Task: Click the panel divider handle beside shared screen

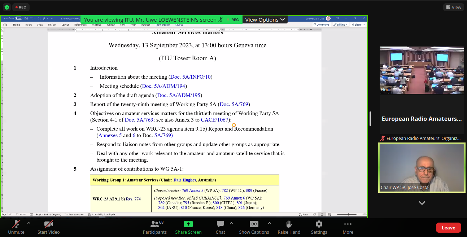Action: pos(371,119)
